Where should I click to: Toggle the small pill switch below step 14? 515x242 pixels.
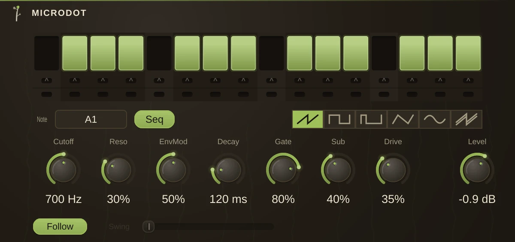[412, 94]
